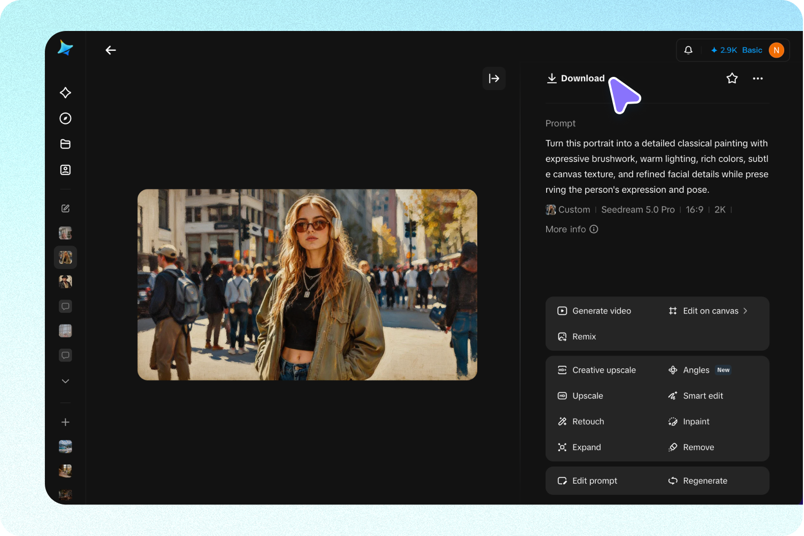Favorite the image with the star icon
The image size is (804, 536).
pos(732,78)
